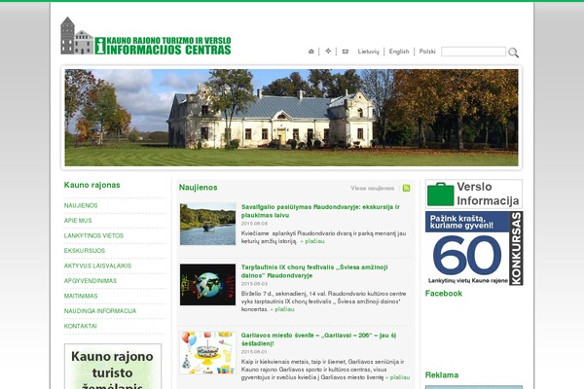Image resolution: width=584 pixels, height=389 pixels.
Task: Open APIE MUS in the side menu
Action: coord(78,221)
